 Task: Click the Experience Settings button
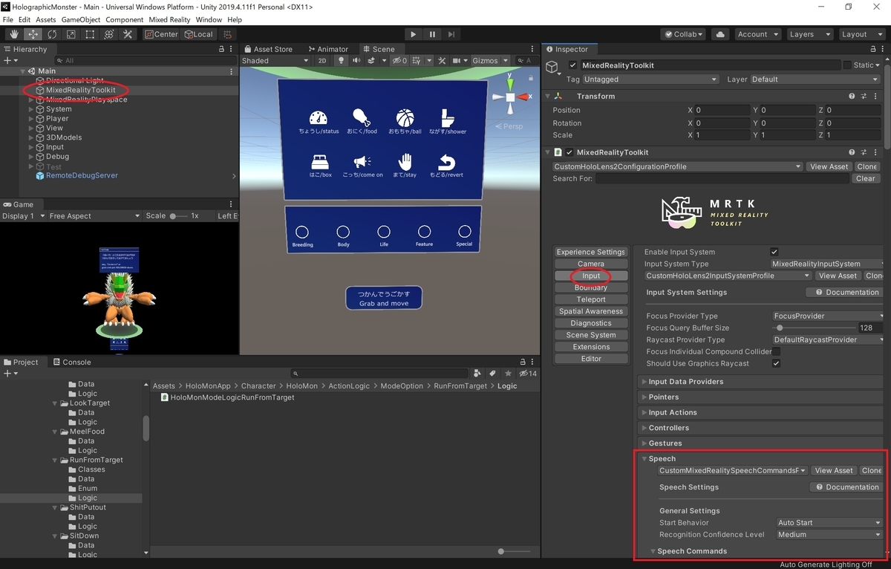591,252
